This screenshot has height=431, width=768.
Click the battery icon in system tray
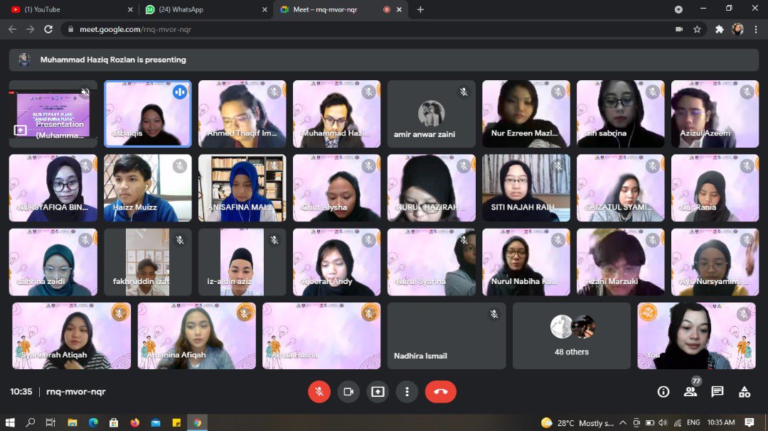(649, 422)
